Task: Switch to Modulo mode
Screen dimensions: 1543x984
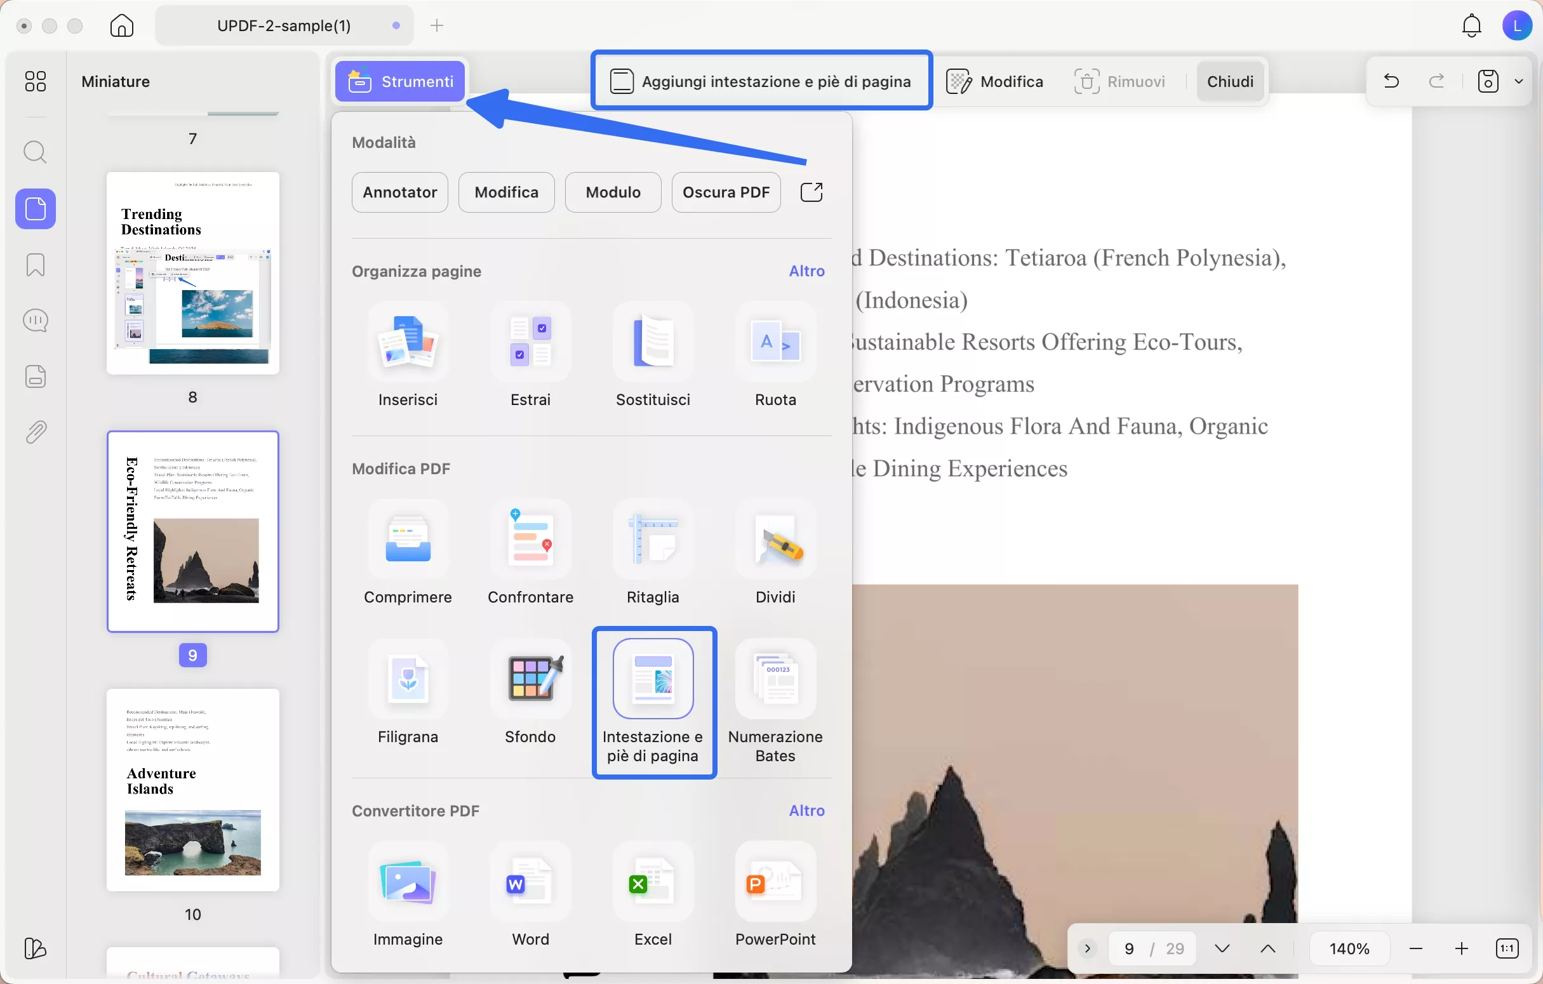Action: click(x=612, y=192)
